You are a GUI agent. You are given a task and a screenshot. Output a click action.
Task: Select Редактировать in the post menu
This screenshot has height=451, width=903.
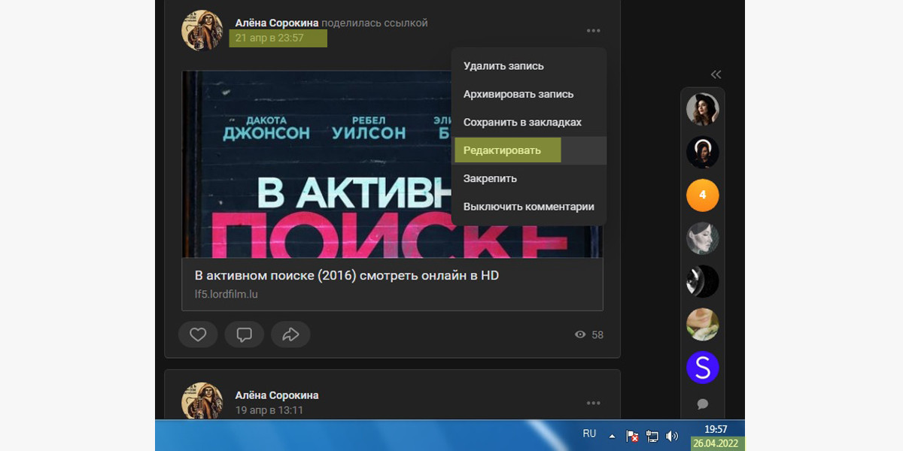pyautogui.click(x=529, y=150)
